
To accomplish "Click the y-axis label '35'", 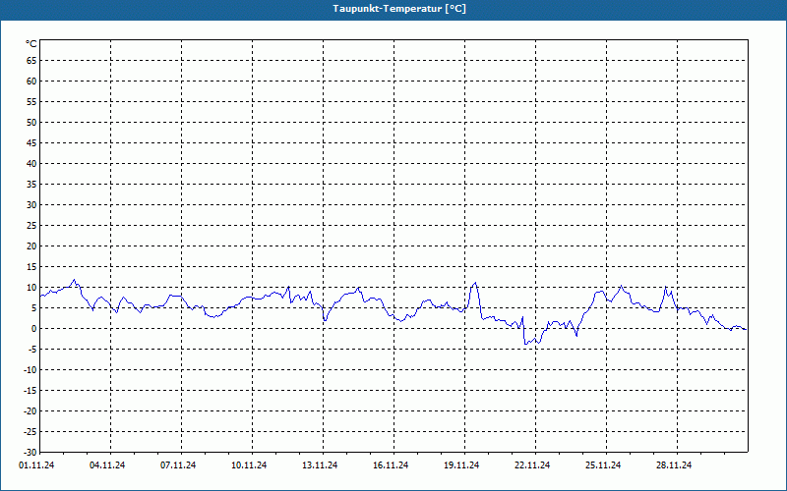I will click(x=31, y=185).
